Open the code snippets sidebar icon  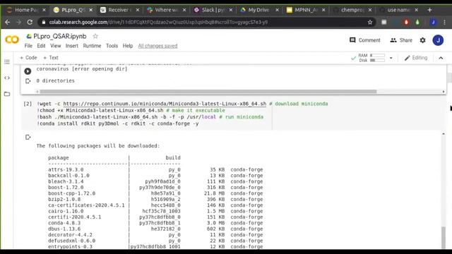pyautogui.click(x=7, y=78)
